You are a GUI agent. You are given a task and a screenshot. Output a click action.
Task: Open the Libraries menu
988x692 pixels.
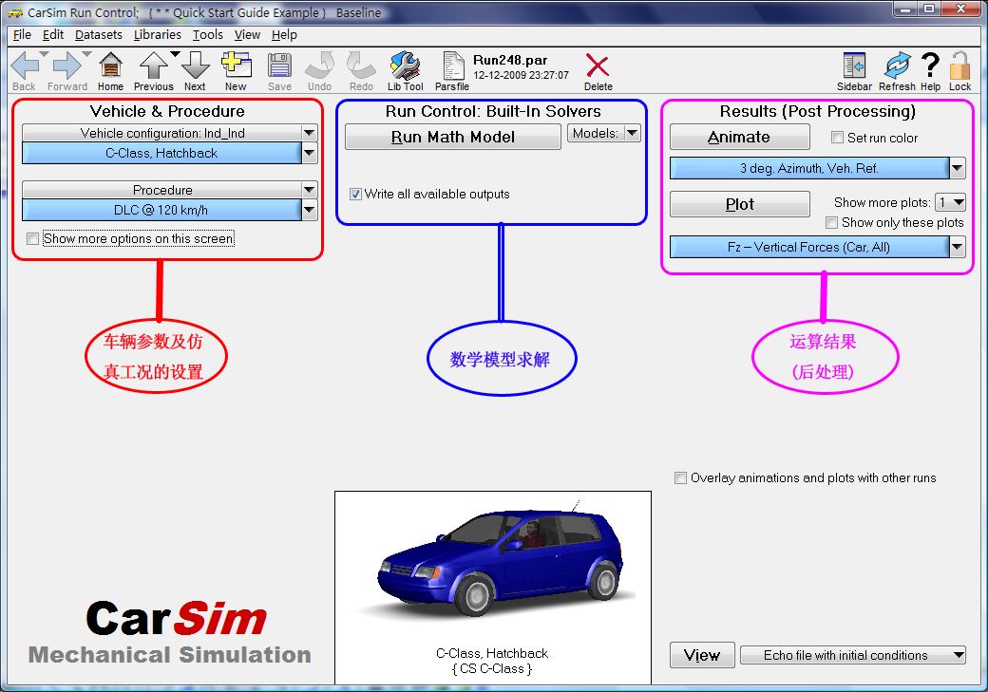(157, 34)
